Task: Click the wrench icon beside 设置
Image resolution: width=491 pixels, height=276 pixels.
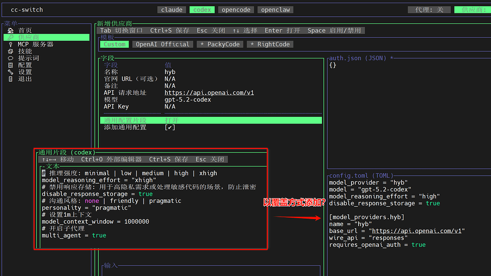Action: coord(11,72)
